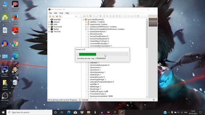The height and width of the screenshot is (115, 205).
Task: Click the Convert to PC progress bar
Action: pos(102,54)
